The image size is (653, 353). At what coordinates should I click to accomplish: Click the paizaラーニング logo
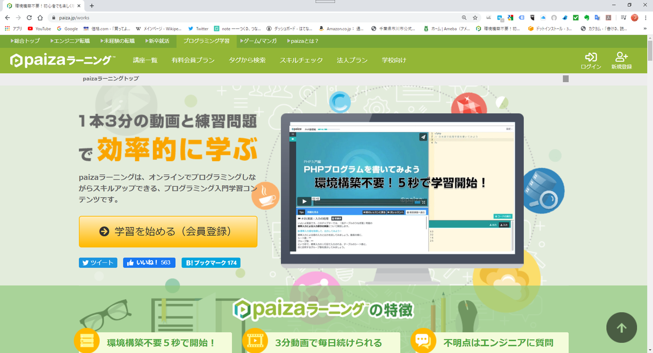63,60
